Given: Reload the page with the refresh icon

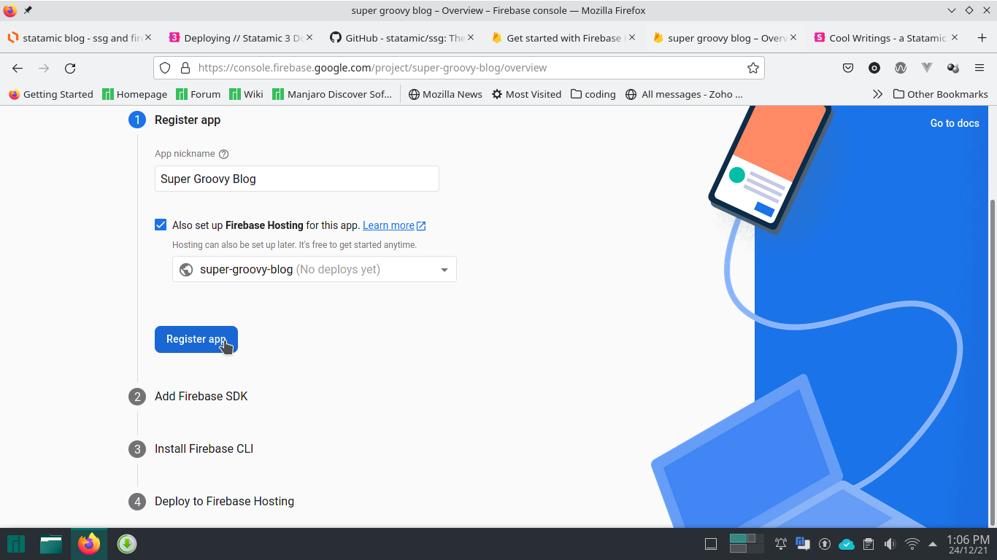Looking at the screenshot, I should pos(70,68).
